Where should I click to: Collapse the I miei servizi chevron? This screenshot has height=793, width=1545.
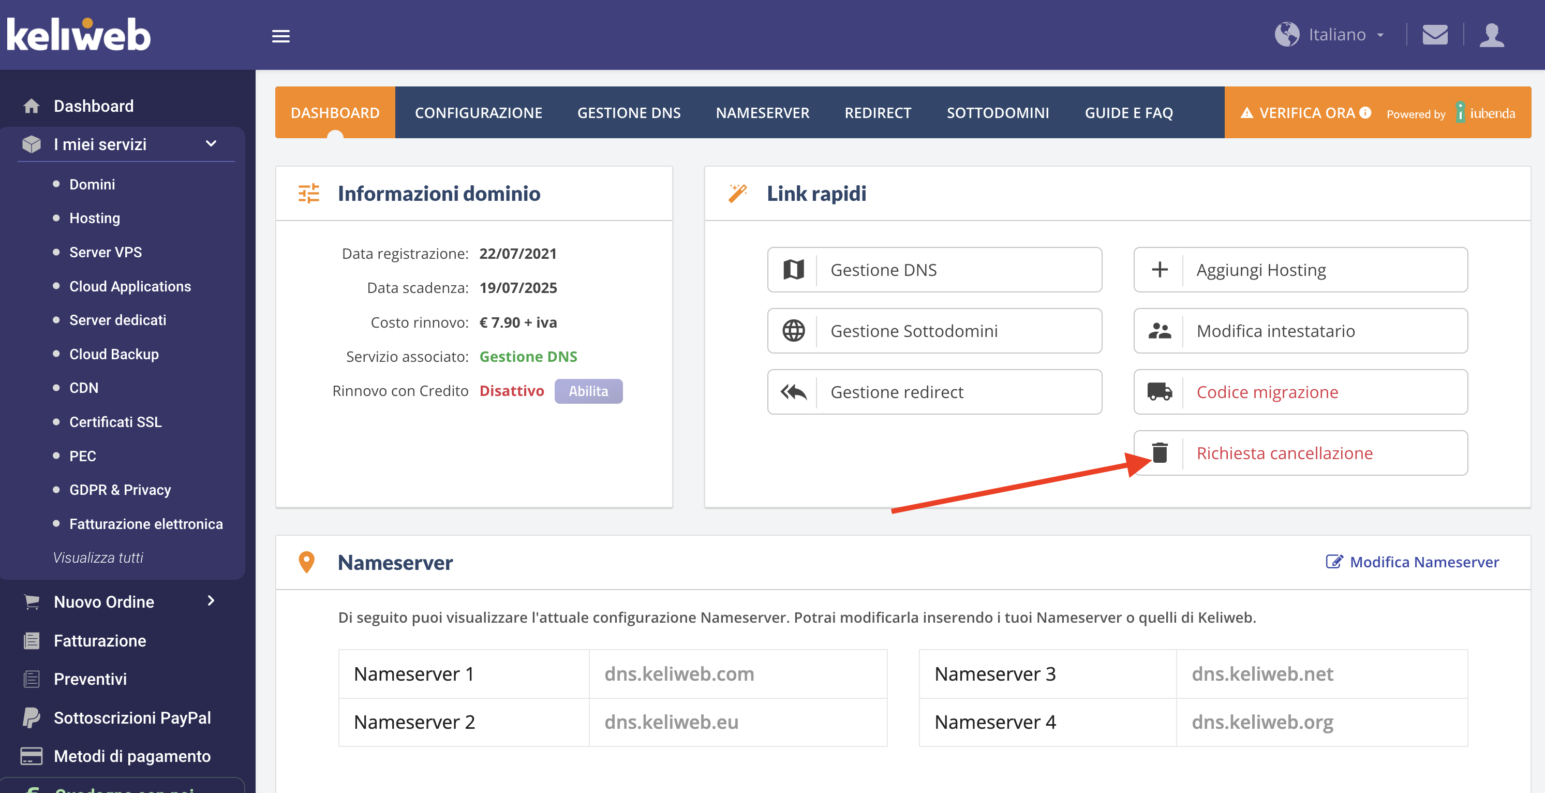tap(211, 143)
